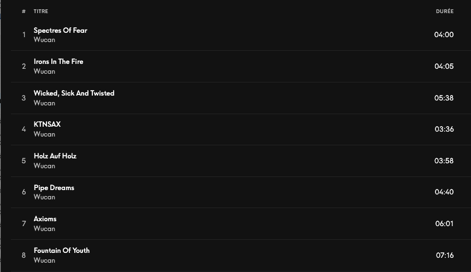
Task: Sort tracks by the TITRE column header
Action: click(x=40, y=11)
